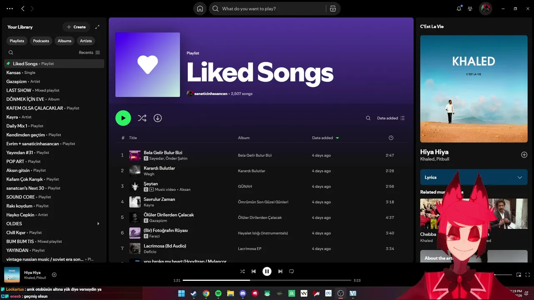534x300 pixels.
Task: Open DÖNMEK İÇİN EVE album in library
Action: pyautogui.click(x=54, y=99)
